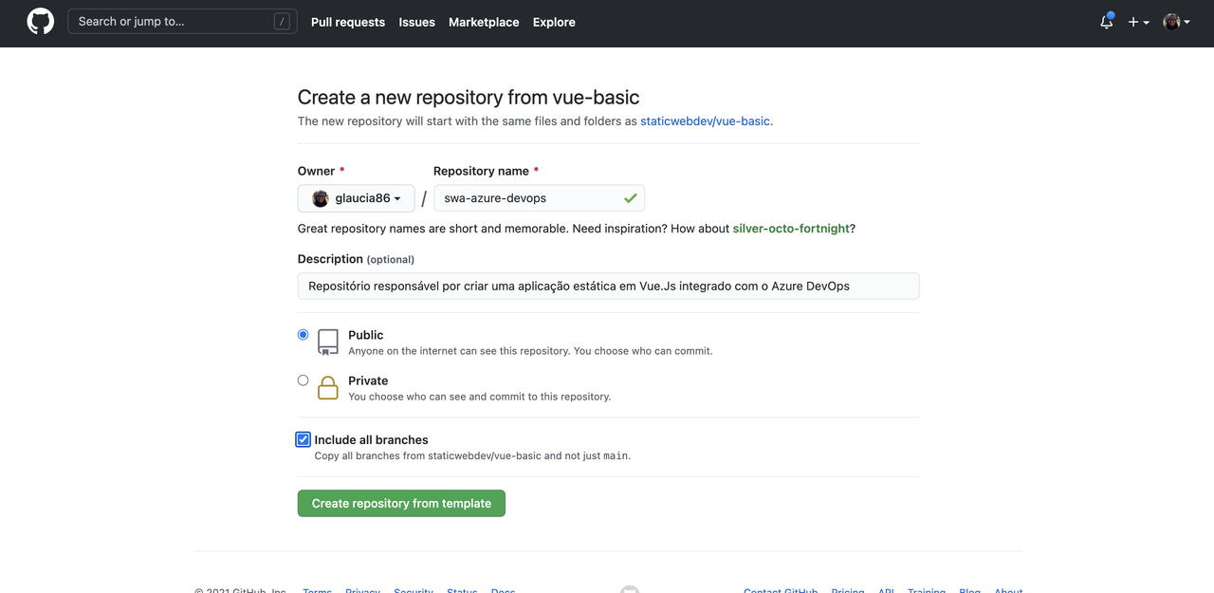Click Create repository from template button

tap(401, 503)
